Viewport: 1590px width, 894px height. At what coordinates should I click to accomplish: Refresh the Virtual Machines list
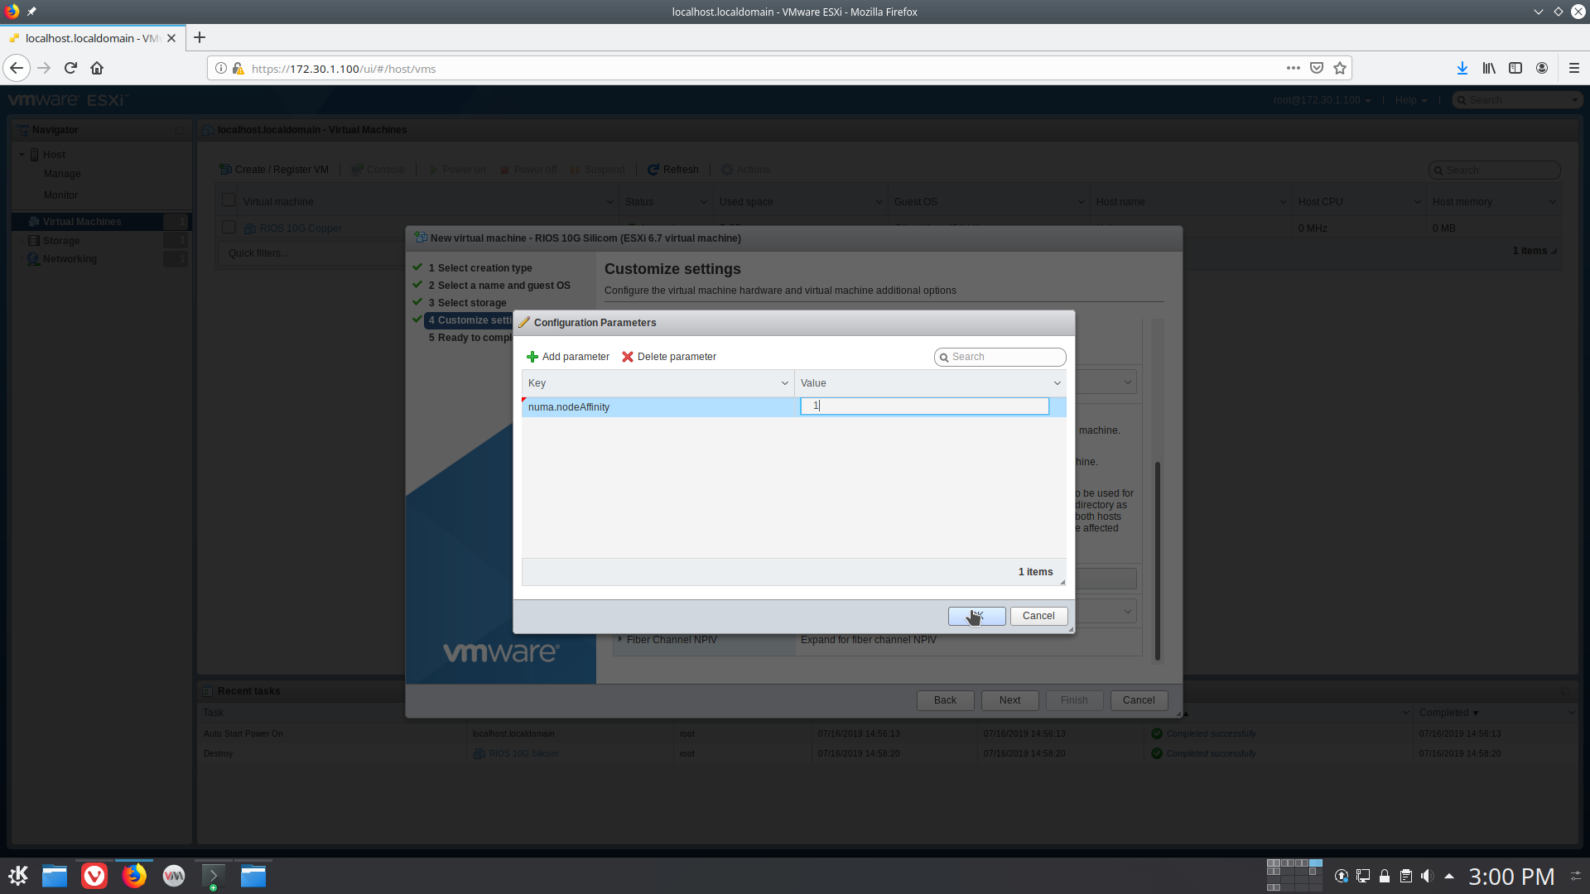673,170
